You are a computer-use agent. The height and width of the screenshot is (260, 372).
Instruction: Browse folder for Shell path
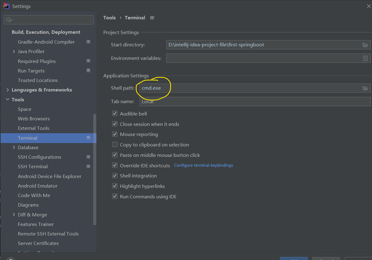pos(365,88)
